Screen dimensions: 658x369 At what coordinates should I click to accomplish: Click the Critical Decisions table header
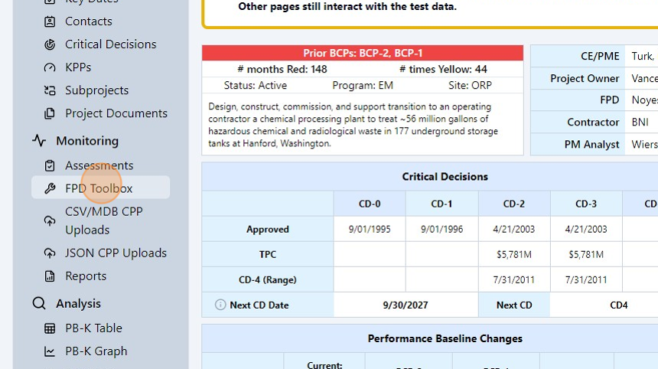pyautogui.click(x=445, y=177)
